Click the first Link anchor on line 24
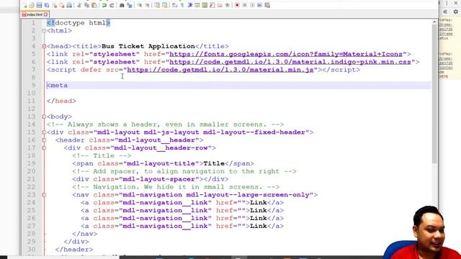 point(182,203)
